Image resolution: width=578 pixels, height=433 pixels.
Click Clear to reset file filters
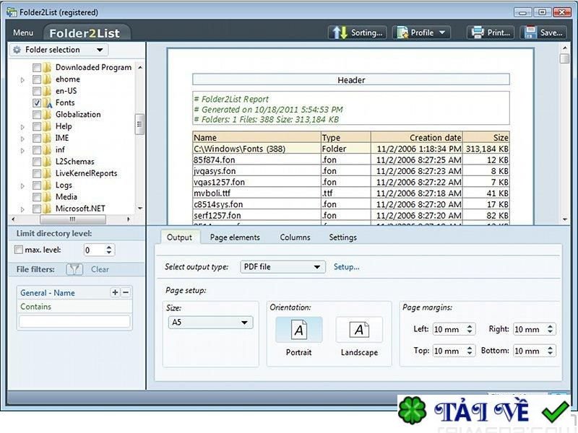click(100, 269)
